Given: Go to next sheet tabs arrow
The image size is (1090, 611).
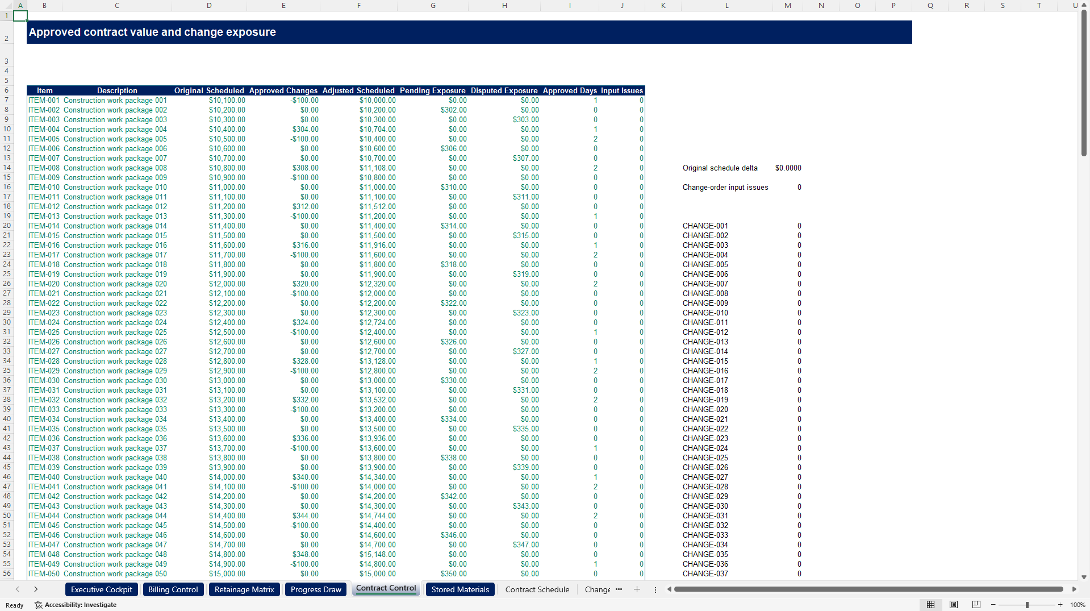Looking at the screenshot, I should coord(36,589).
